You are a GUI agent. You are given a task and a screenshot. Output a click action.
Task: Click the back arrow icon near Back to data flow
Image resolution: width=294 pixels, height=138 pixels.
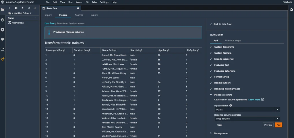211,24
